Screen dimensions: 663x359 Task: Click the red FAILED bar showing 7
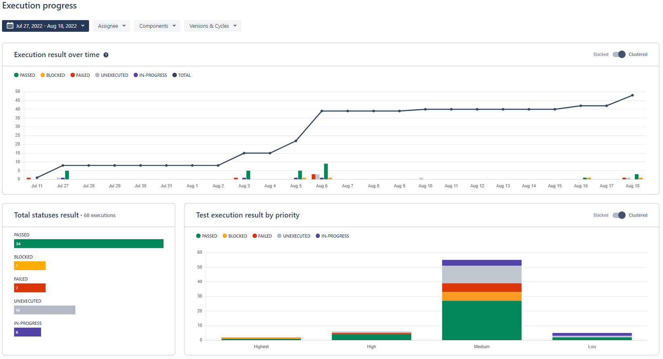pos(30,288)
